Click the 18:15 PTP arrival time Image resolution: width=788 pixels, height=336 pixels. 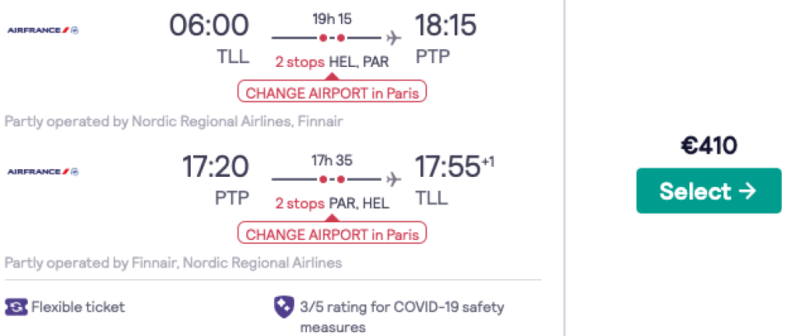tap(446, 26)
